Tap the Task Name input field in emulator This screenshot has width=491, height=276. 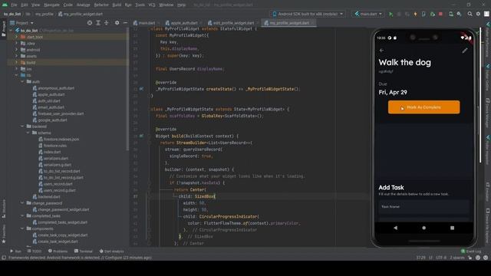coord(423,207)
